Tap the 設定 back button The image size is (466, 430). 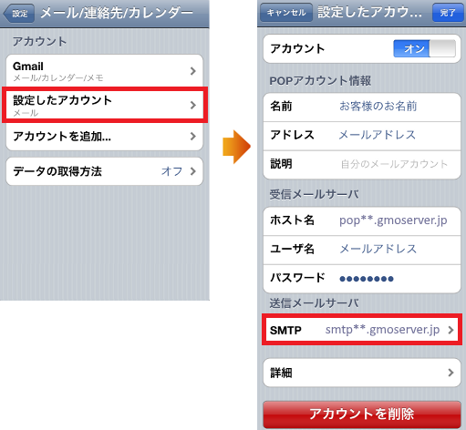coord(19,14)
